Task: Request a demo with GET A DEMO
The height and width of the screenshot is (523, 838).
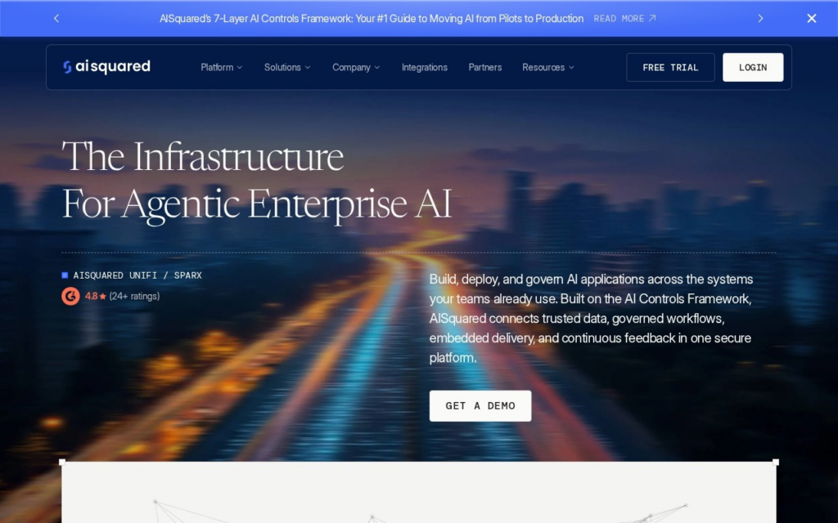Action: (480, 405)
